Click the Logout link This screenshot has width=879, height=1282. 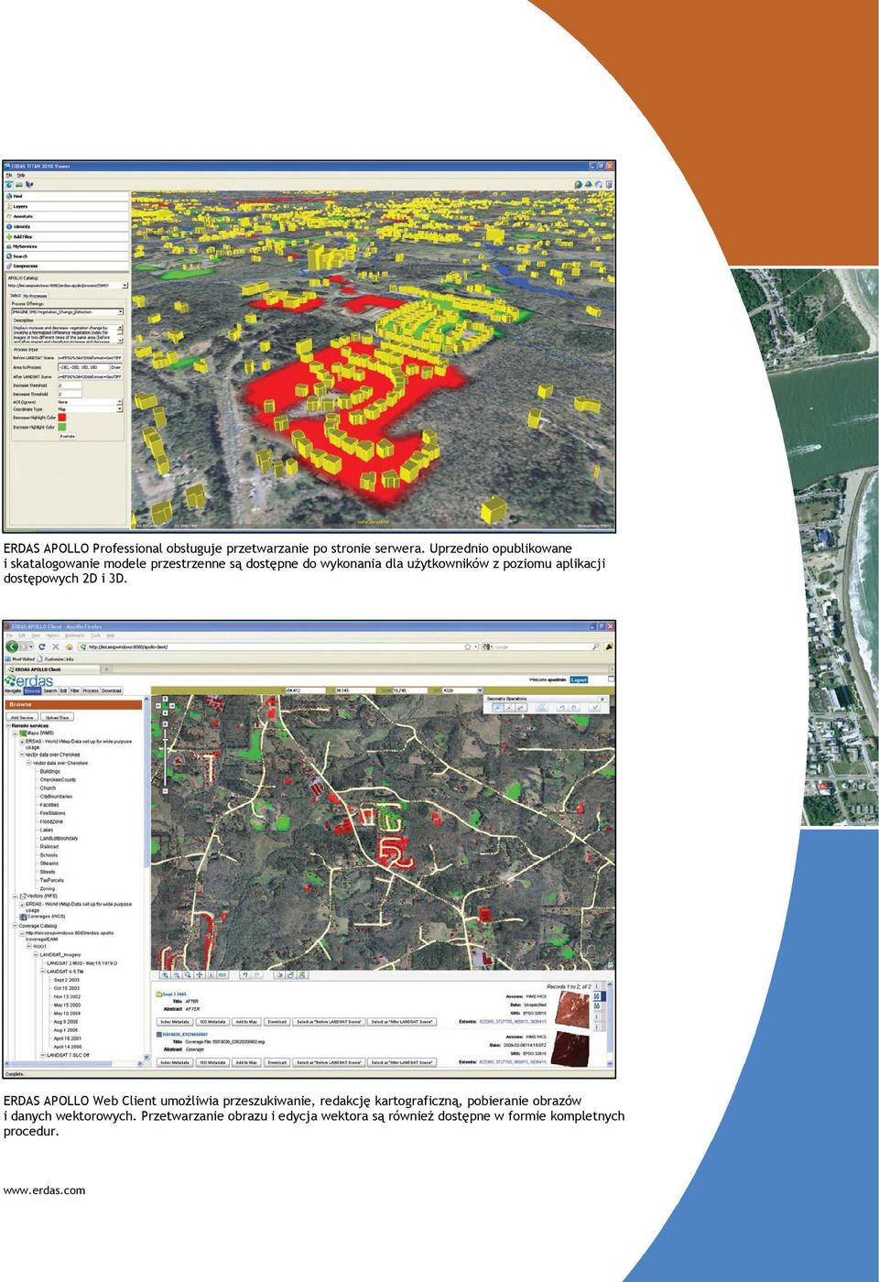pos(579,680)
